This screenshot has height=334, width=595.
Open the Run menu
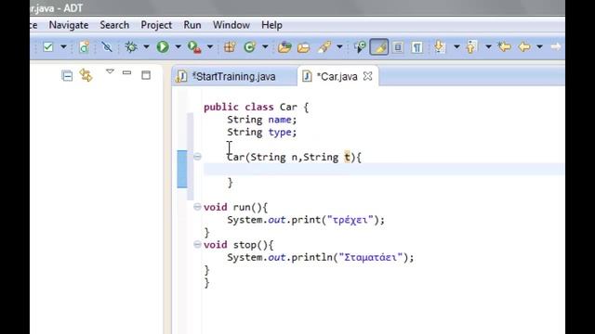pyautogui.click(x=192, y=25)
